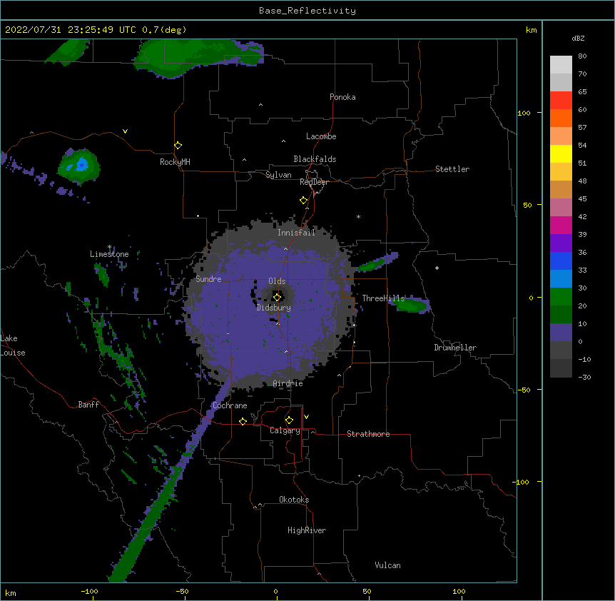Click the Strathmore town label

tap(368, 434)
